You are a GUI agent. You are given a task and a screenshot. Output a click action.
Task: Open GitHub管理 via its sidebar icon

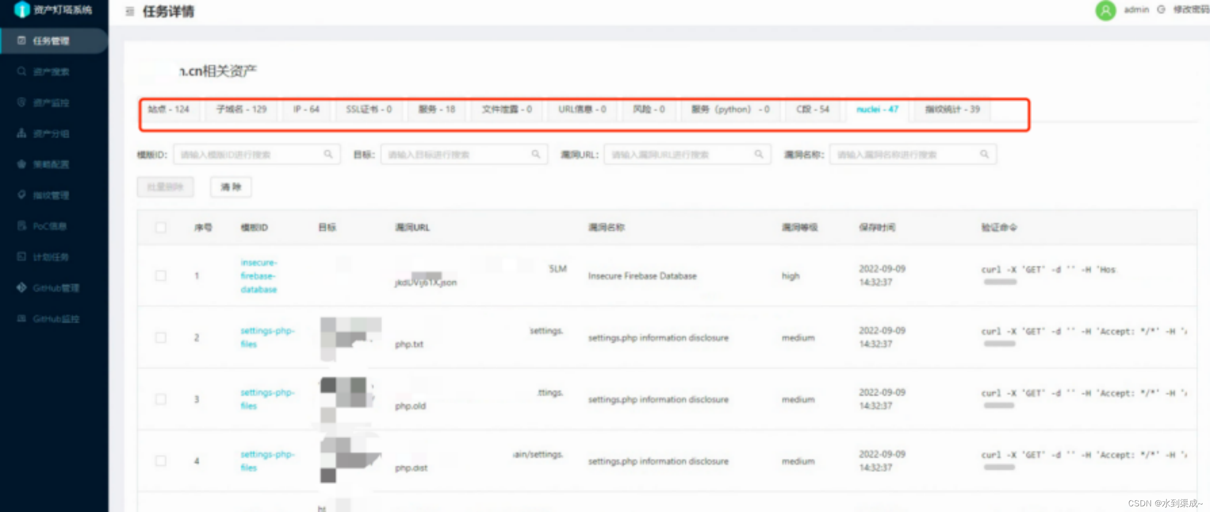(x=21, y=287)
